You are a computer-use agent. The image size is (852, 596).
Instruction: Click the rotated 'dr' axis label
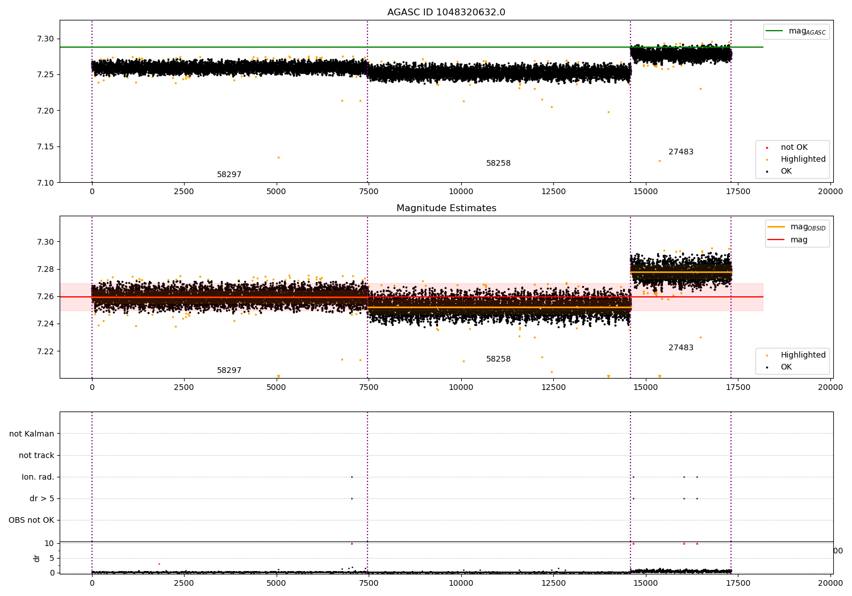coord(37,558)
